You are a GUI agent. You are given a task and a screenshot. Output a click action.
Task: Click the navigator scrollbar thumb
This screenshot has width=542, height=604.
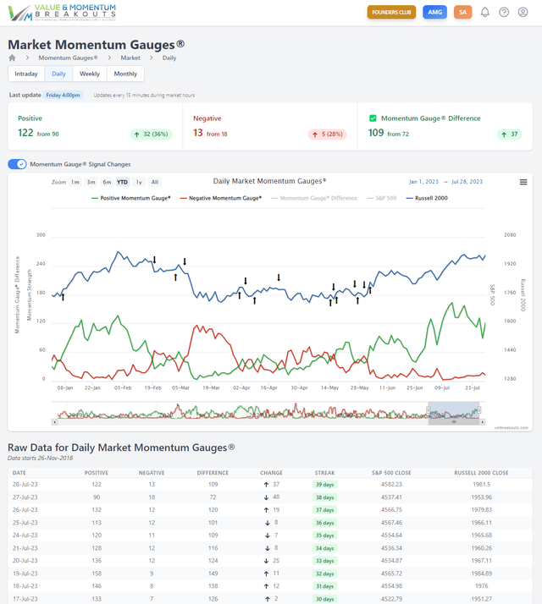pos(454,422)
